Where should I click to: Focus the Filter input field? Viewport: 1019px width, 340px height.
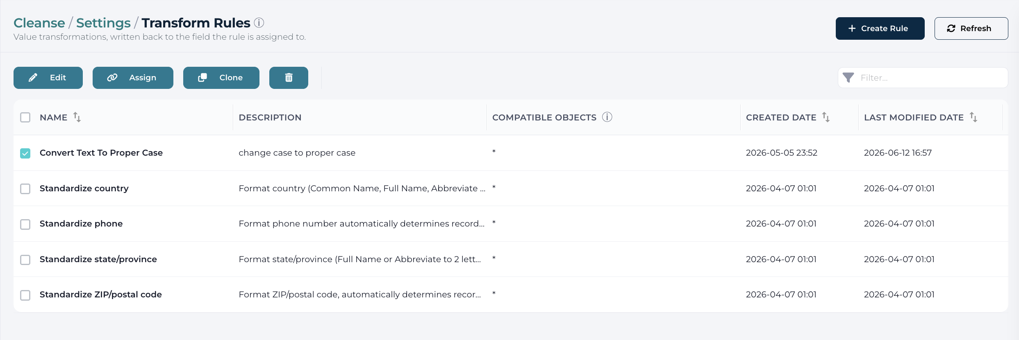[x=923, y=78]
